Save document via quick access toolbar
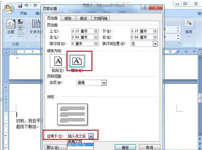This screenshot has width=202, height=150. tap(20, 6)
